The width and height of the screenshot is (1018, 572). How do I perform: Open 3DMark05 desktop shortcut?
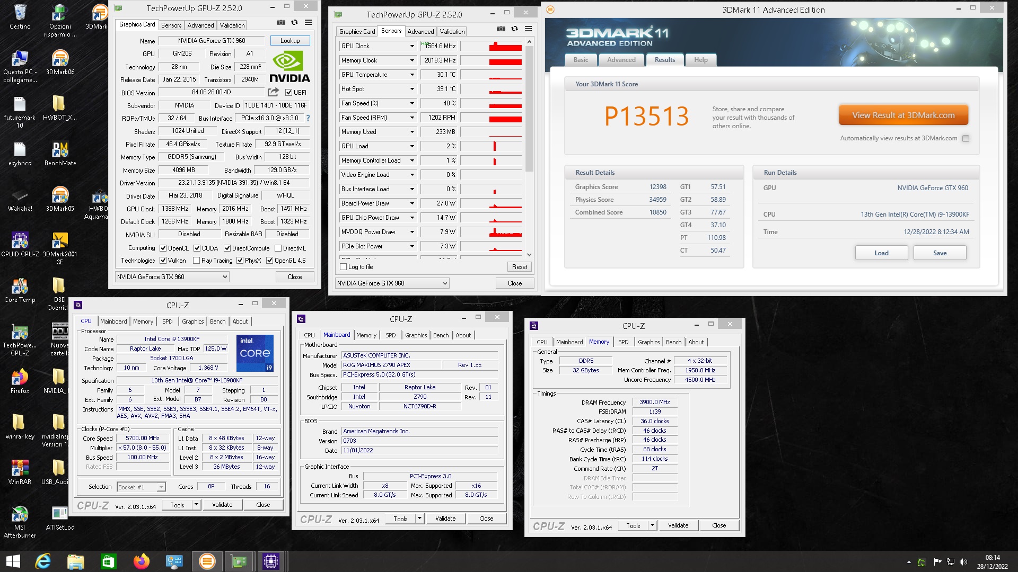(x=60, y=199)
